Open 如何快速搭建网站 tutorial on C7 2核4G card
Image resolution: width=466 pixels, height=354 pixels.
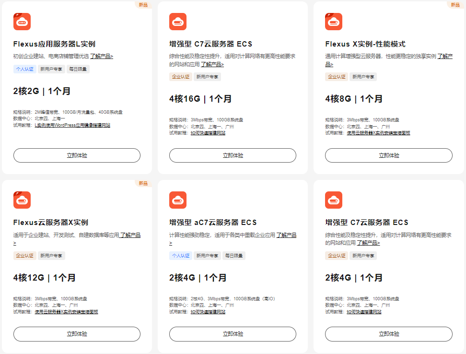[x=364, y=312]
